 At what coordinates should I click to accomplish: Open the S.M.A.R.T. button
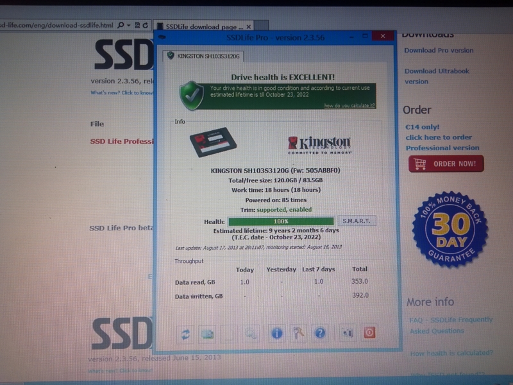point(357,221)
